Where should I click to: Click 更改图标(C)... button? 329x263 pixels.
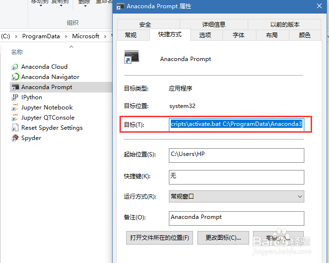[x=223, y=238]
